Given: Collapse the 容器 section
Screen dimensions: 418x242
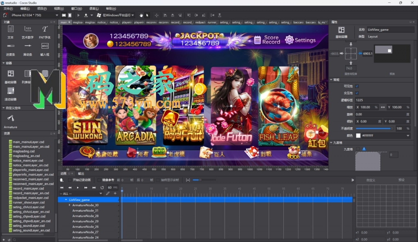Looking at the screenshot, I should [3, 63].
